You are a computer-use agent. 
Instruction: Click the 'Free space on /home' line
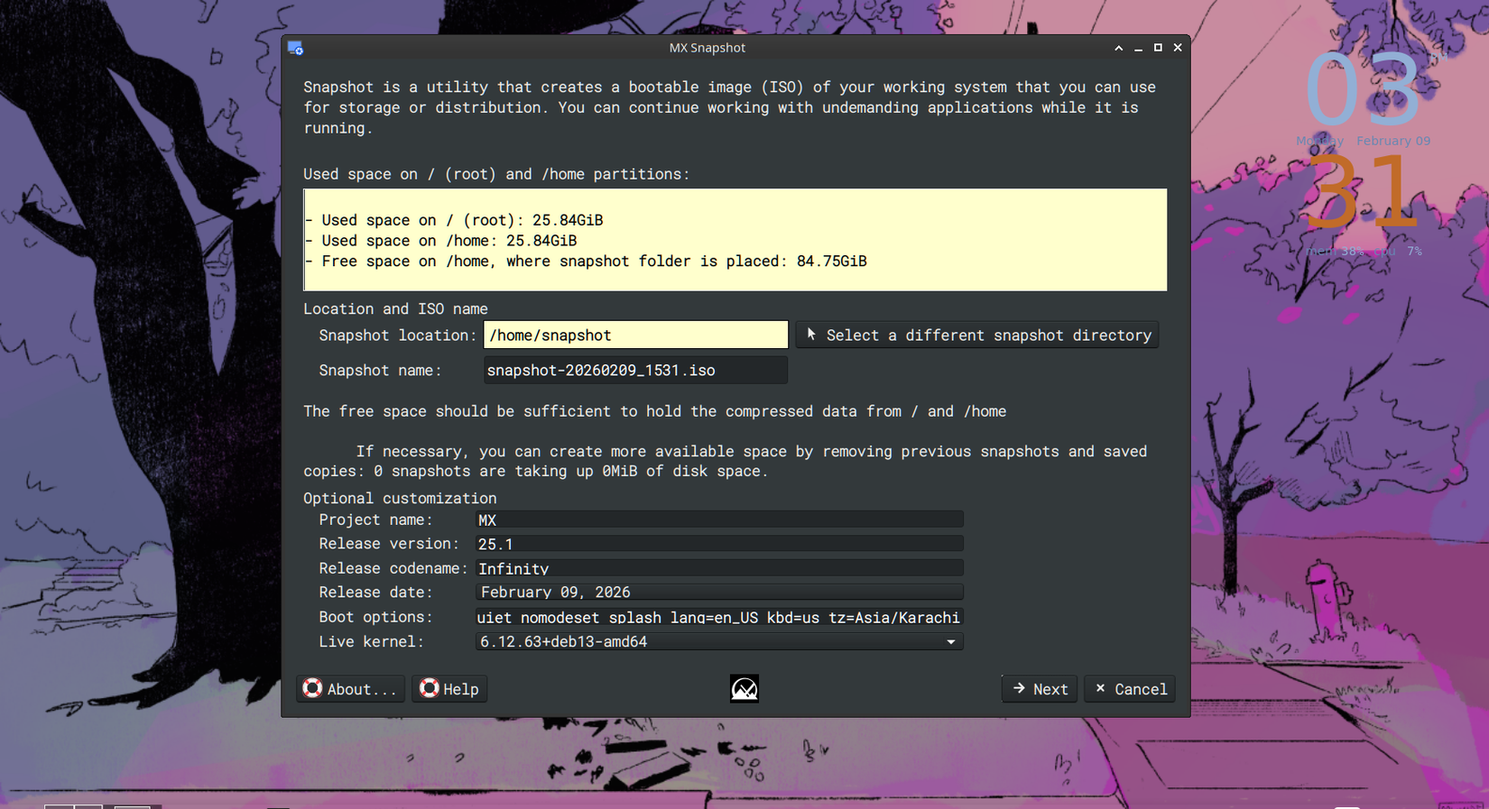(x=585, y=262)
